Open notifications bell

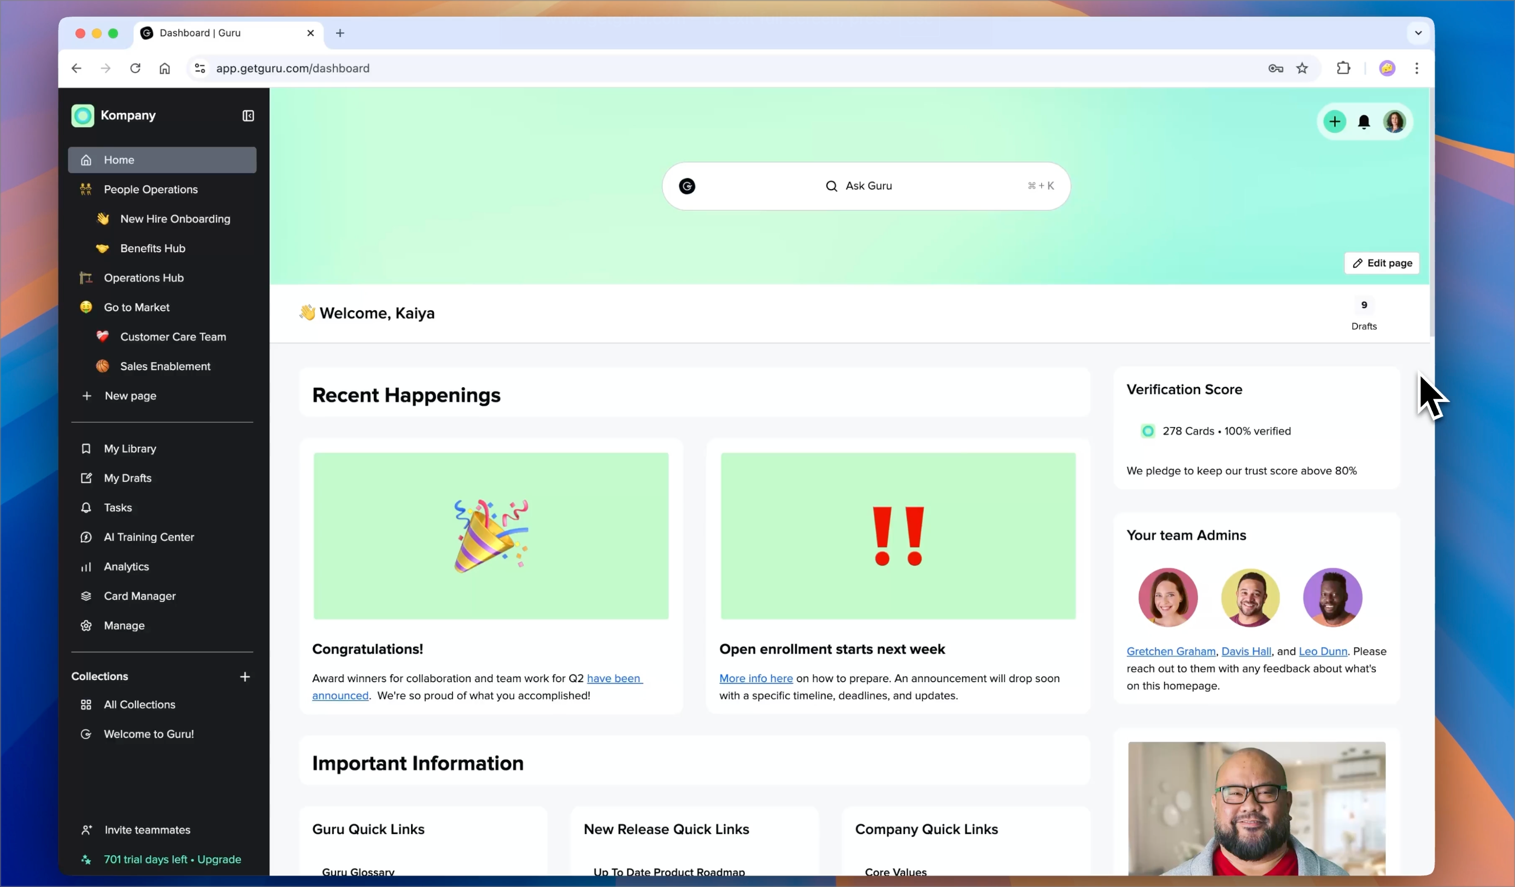[1364, 122]
